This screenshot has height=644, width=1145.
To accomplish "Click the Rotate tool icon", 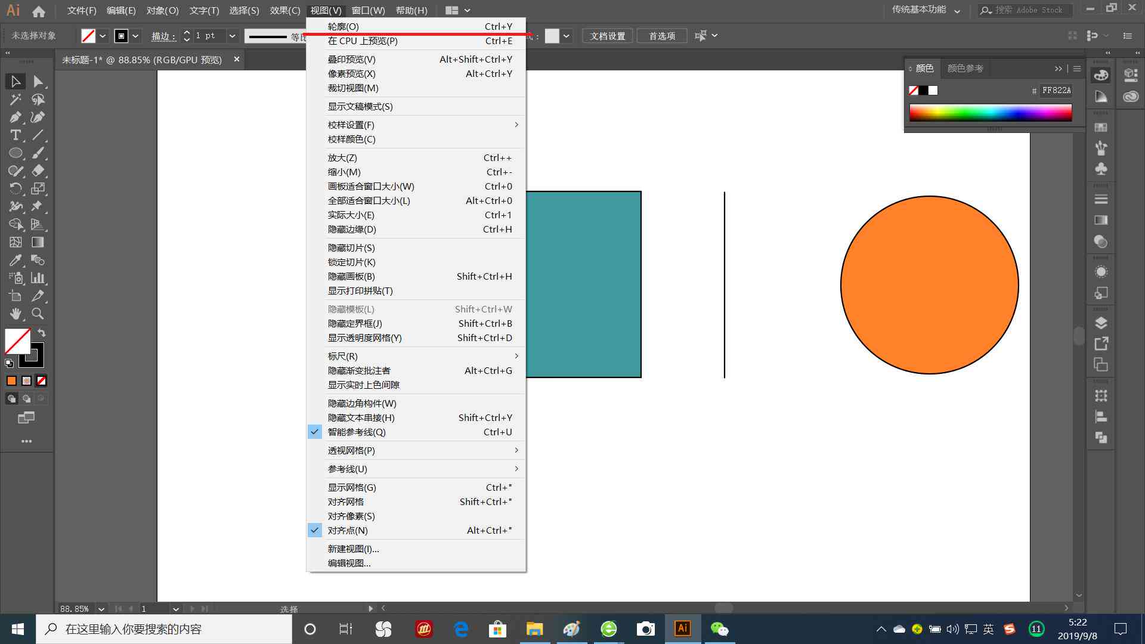I will [x=15, y=188].
